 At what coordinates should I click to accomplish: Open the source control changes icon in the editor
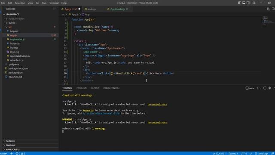268,9
